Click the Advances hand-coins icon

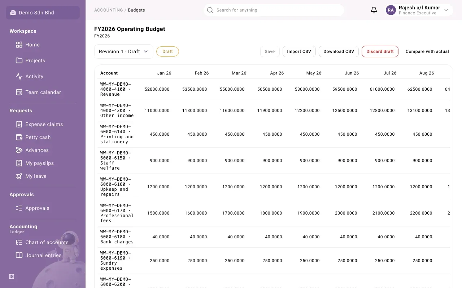click(19, 150)
